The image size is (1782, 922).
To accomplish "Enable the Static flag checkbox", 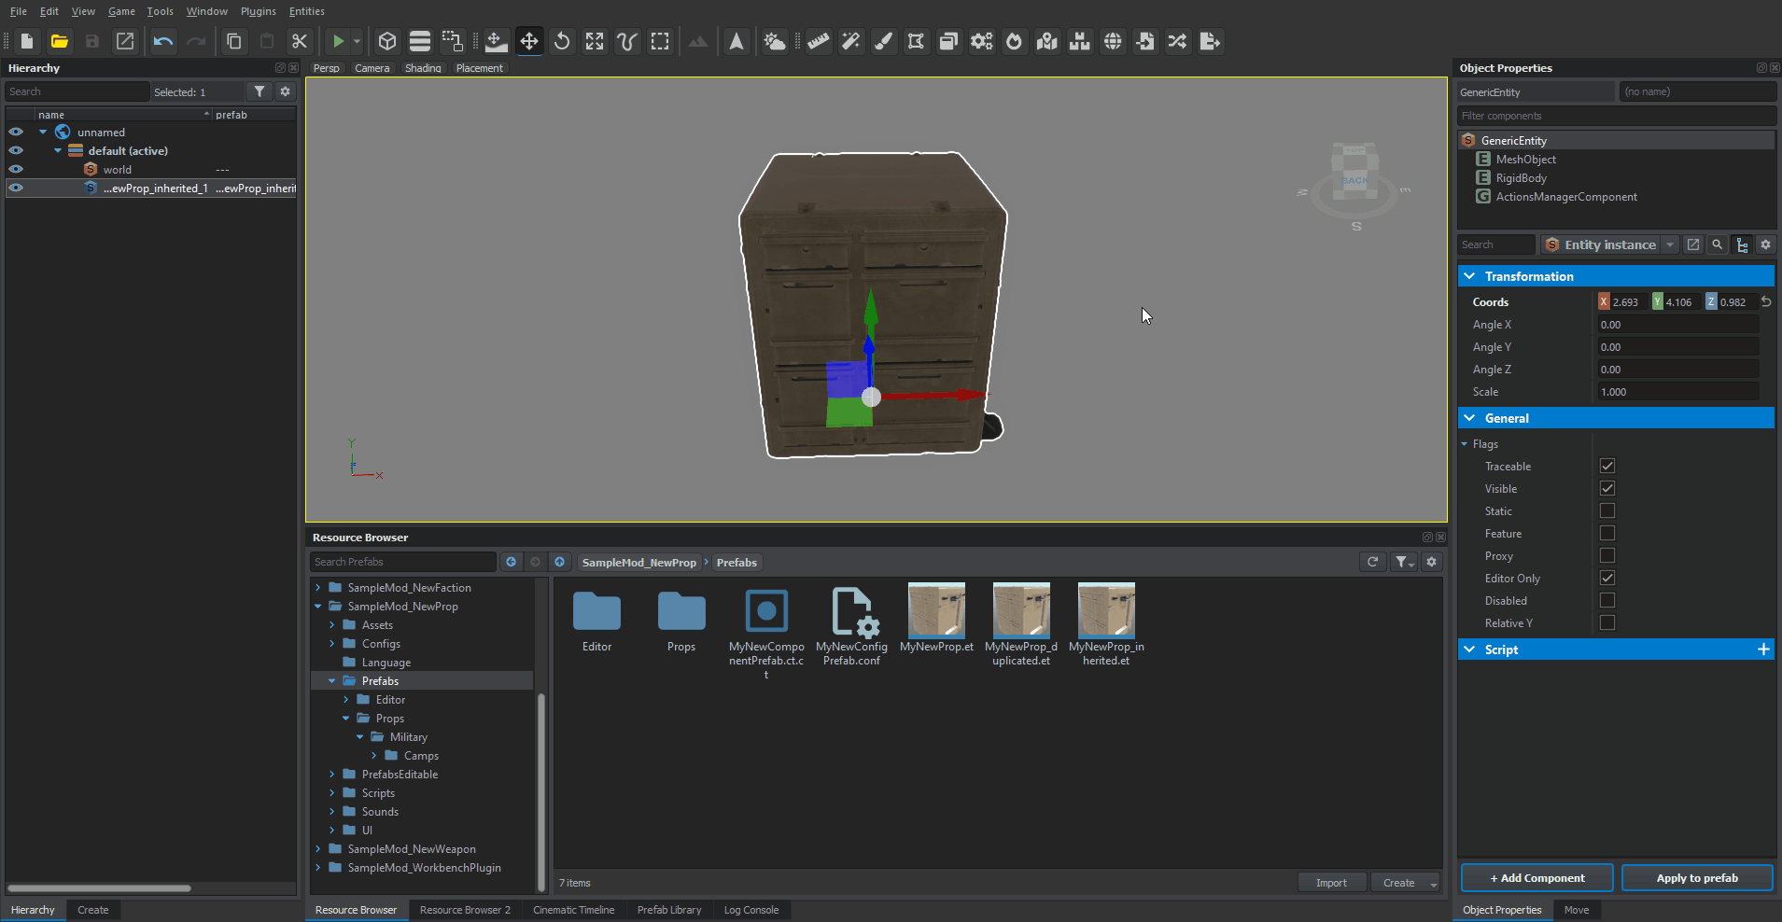I will 1607,511.
